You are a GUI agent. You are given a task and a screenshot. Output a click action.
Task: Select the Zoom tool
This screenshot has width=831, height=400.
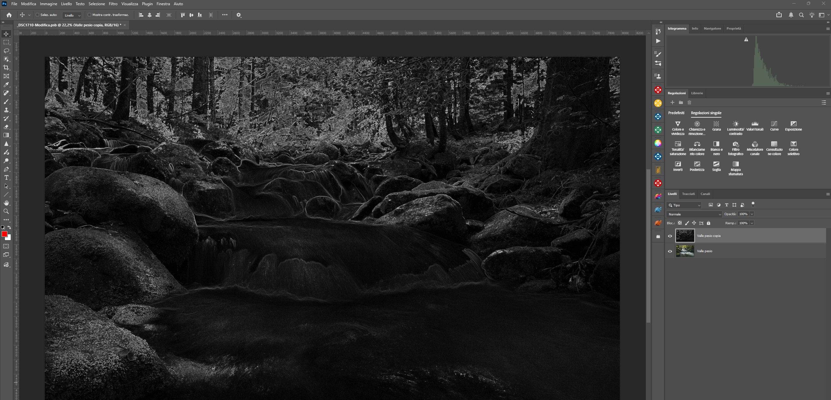[x=6, y=211]
